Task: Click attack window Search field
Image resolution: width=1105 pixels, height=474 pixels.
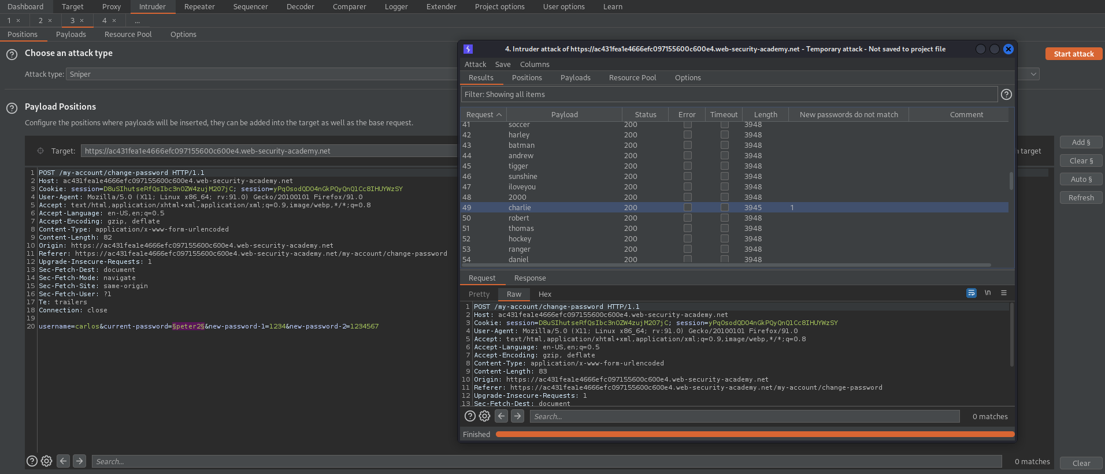Action: pos(745,416)
